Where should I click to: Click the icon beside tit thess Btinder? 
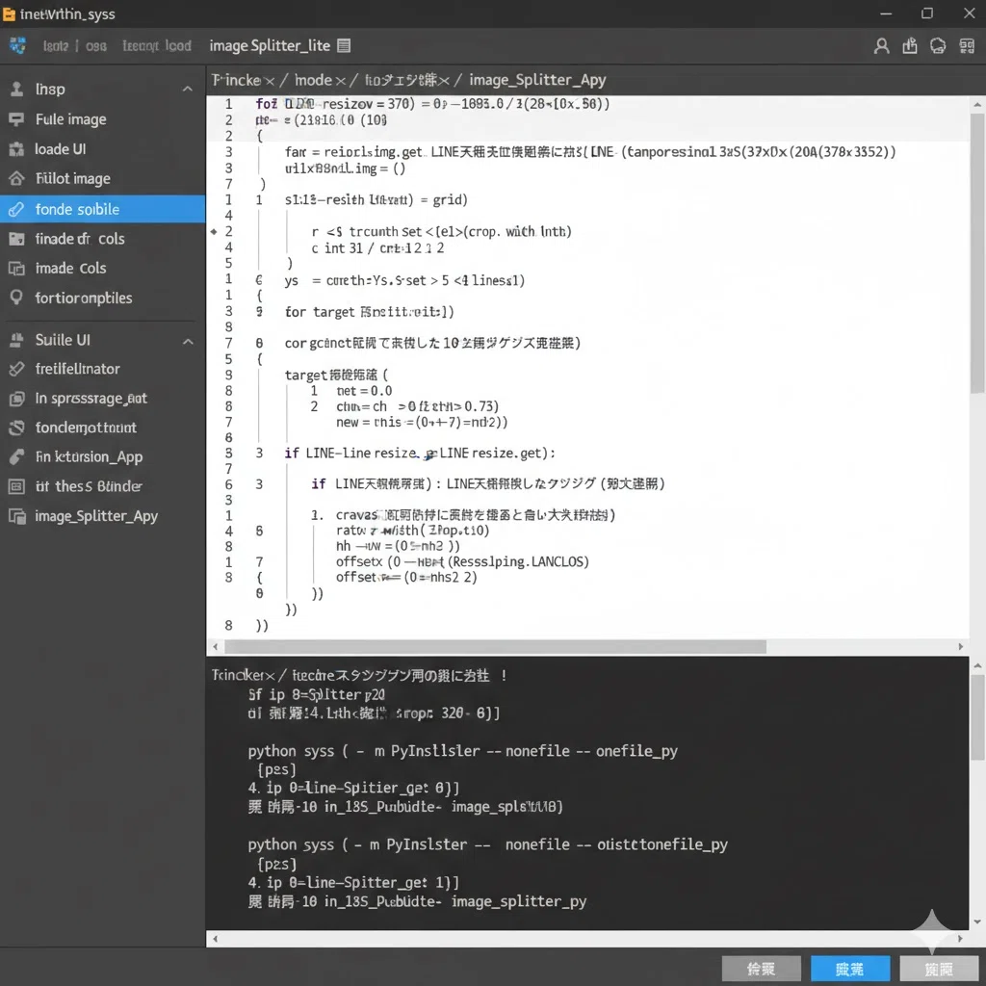[16, 486]
